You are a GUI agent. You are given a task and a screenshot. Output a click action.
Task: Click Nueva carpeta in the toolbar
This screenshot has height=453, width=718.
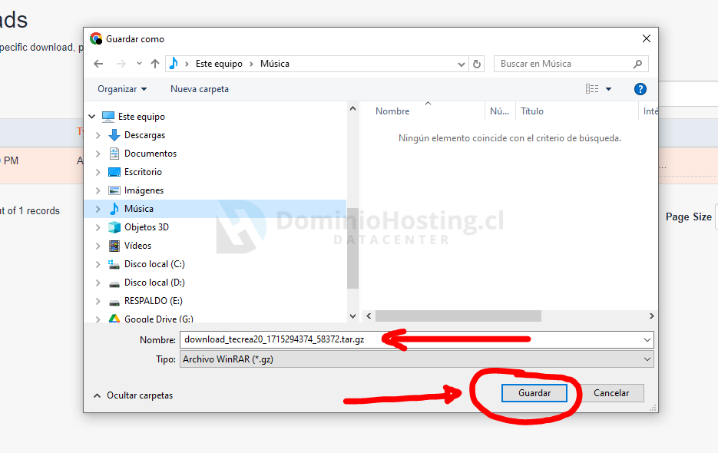[x=200, y=89]
